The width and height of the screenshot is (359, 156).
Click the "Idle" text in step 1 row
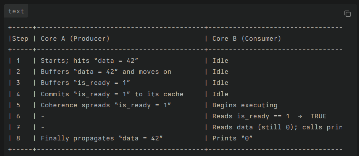pos(220,61)
